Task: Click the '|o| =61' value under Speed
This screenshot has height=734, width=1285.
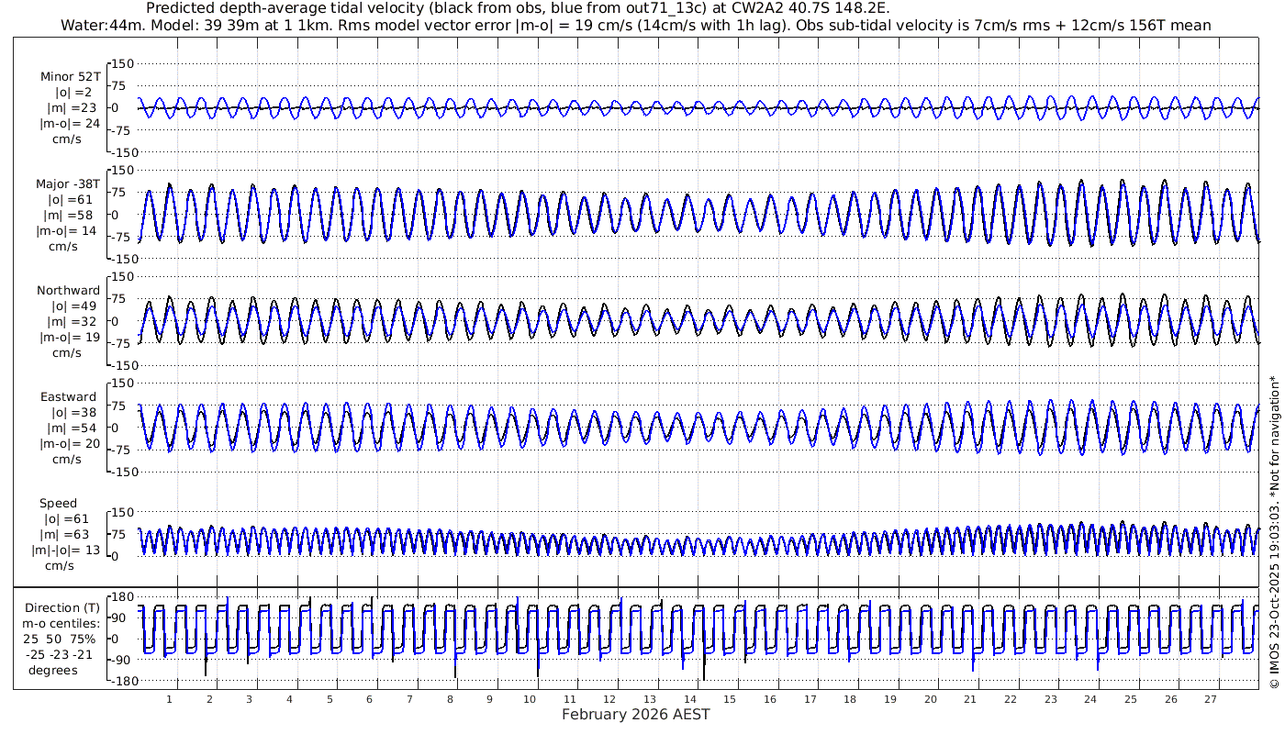Action: coord(72,518)
